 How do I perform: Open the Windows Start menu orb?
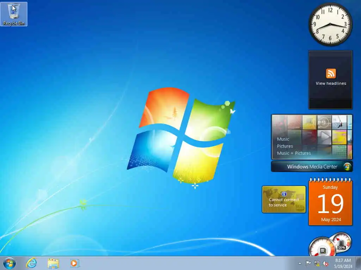[10, 263]
